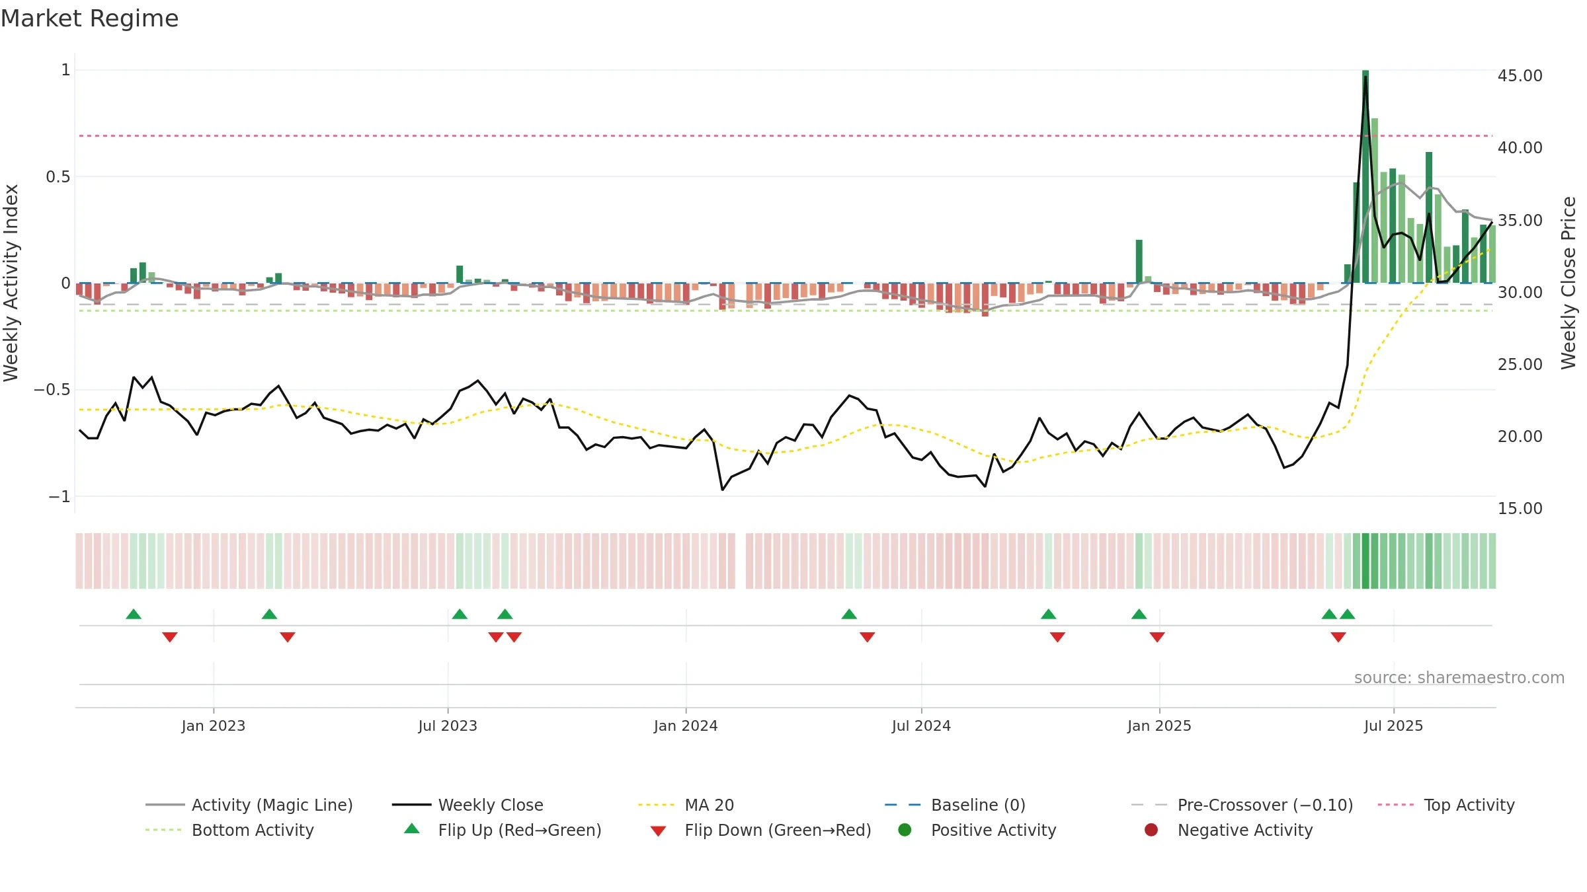Toggle Weekly Close legend entry

[468, 805]
